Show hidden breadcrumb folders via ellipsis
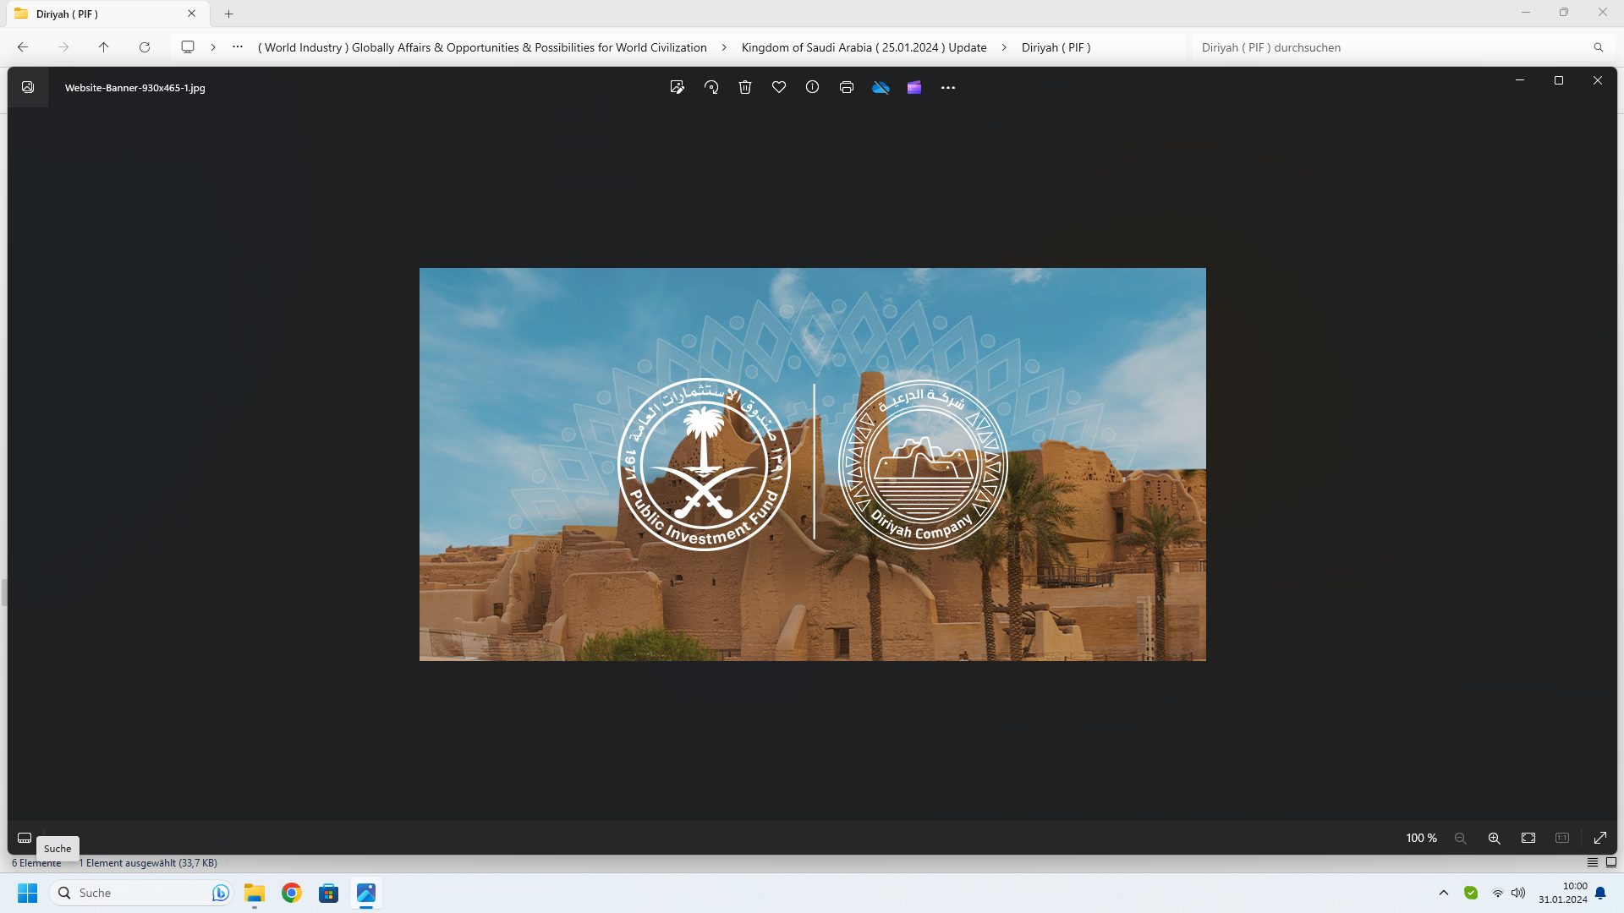 point(238,47)
